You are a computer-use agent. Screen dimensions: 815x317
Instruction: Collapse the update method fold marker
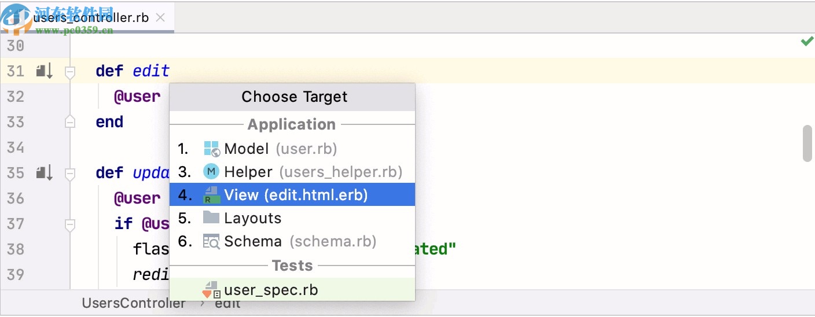[x=70, y=173]
